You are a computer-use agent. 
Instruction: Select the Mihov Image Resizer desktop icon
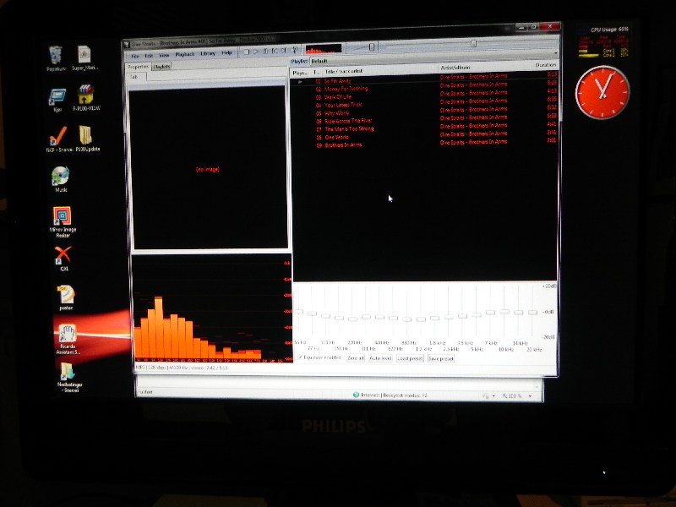(x=63, y=222)
